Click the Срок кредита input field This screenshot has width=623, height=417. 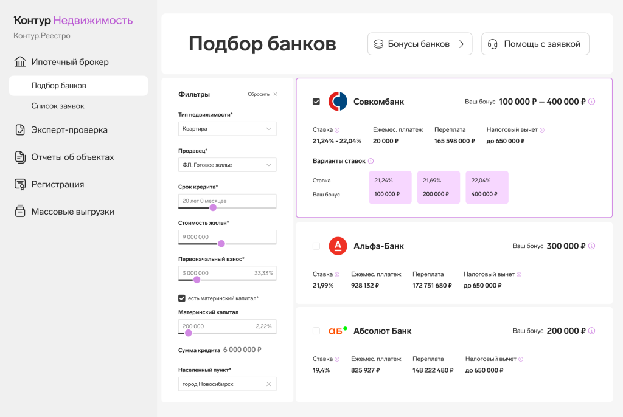point(228,201)
